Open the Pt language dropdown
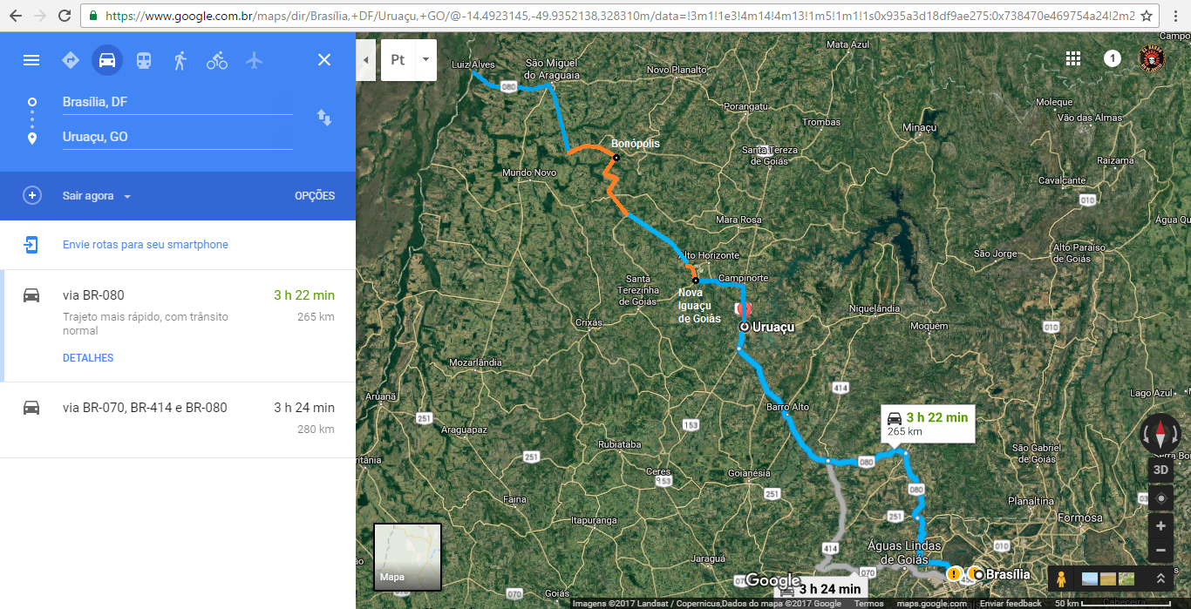The width and height of the screenshot is (1191, 609). tap(409, 60)
